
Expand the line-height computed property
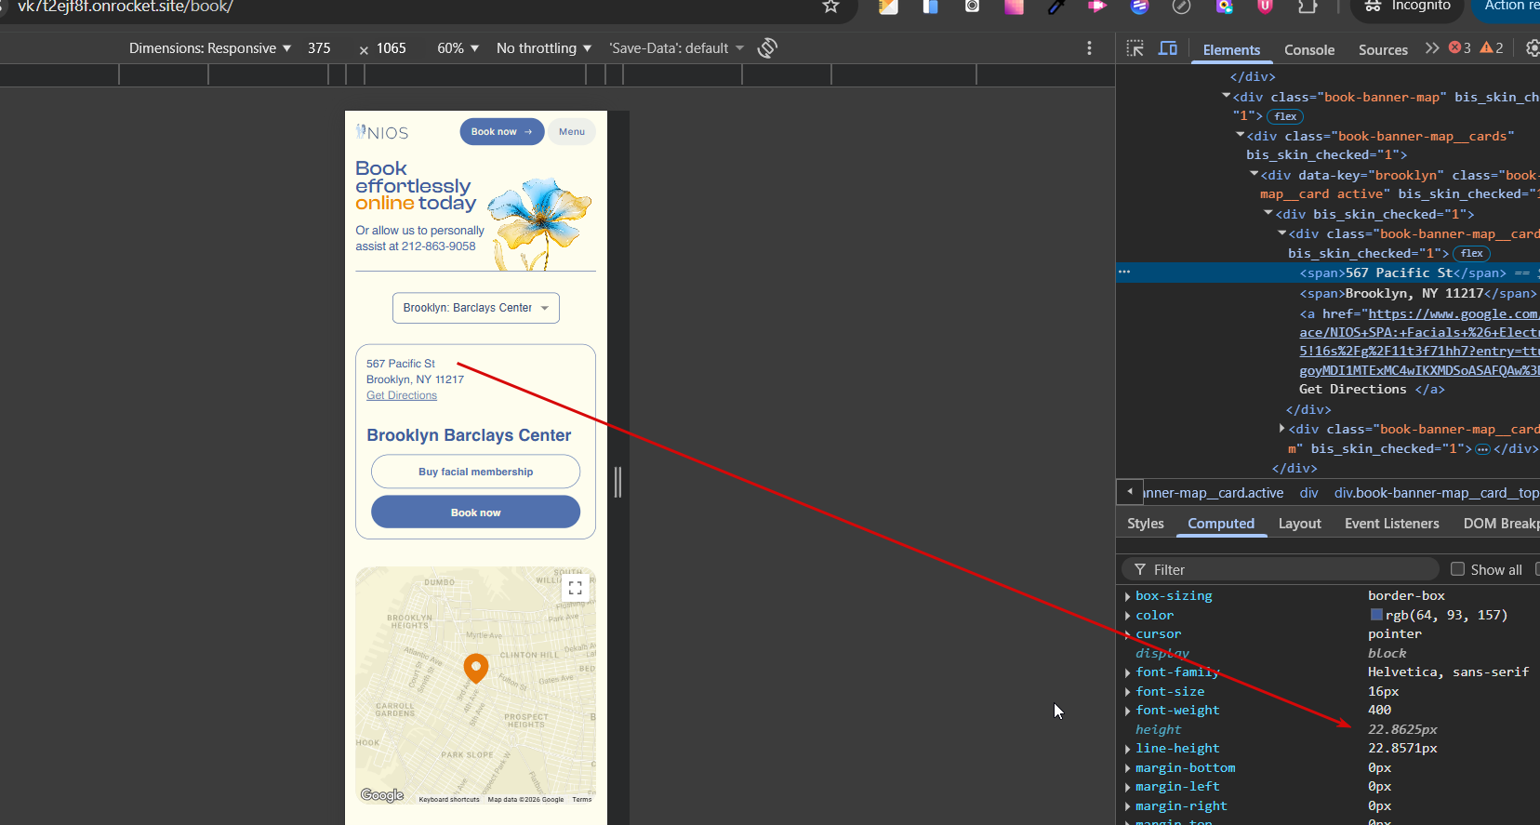point(1128,749)
